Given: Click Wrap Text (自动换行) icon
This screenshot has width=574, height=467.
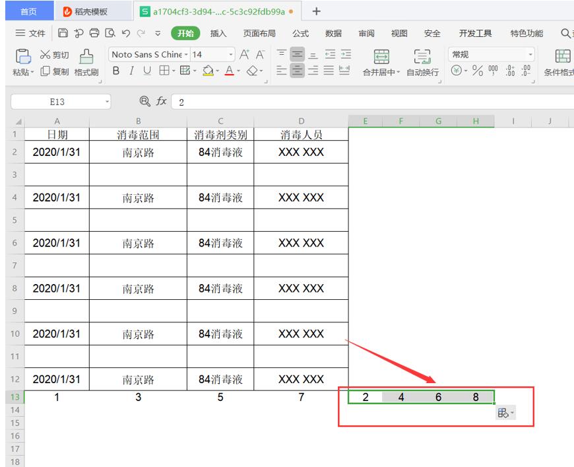Looking at the screenshot, I should [422, 56].
